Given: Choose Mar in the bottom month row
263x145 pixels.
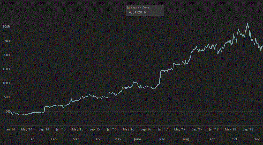Looking at the screenshot, I should [x=76, y=139].
